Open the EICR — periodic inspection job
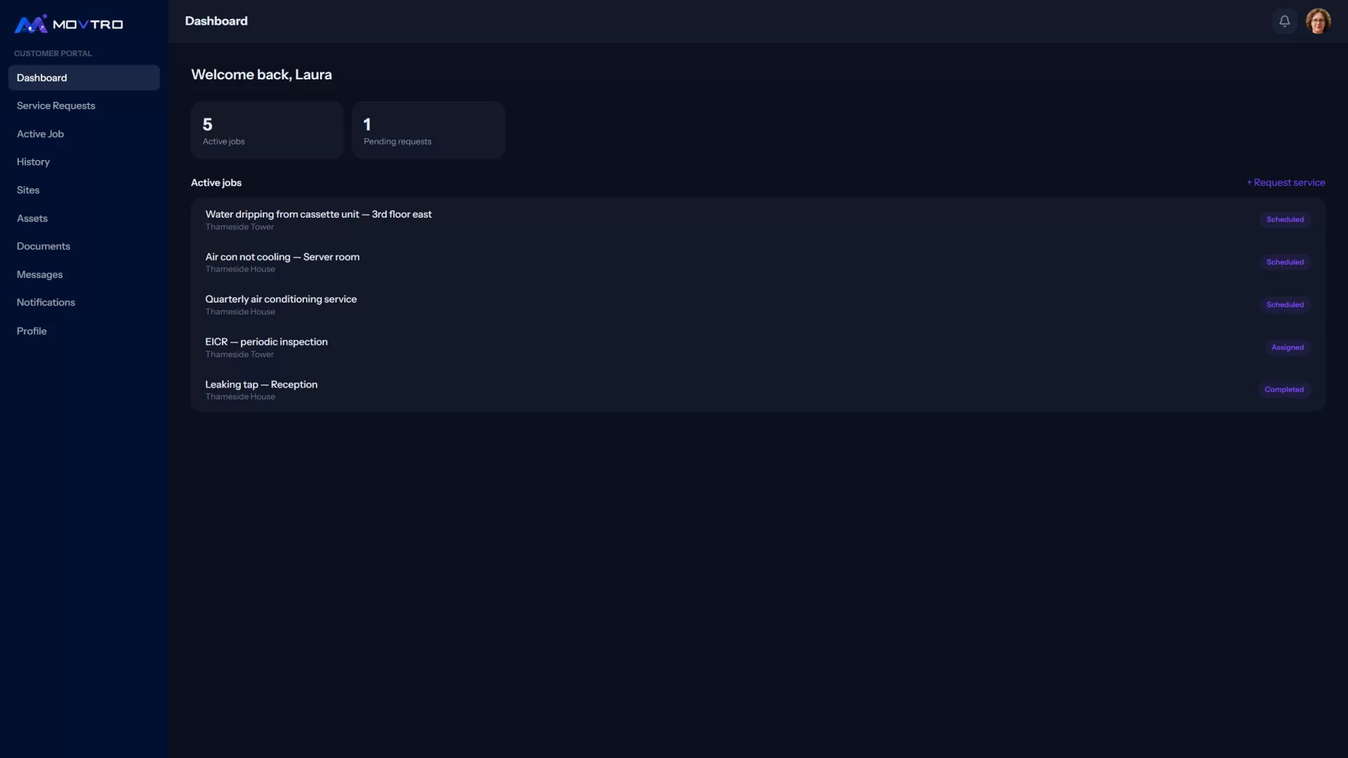1348x758 pixels. click(758, 347)
